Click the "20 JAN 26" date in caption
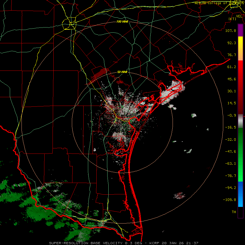The height and width of the screenshot is (245, 245). pos(172,243)
